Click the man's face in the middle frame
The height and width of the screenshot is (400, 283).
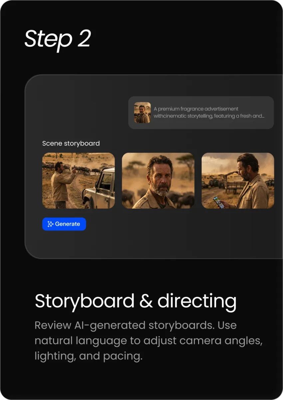159,178
